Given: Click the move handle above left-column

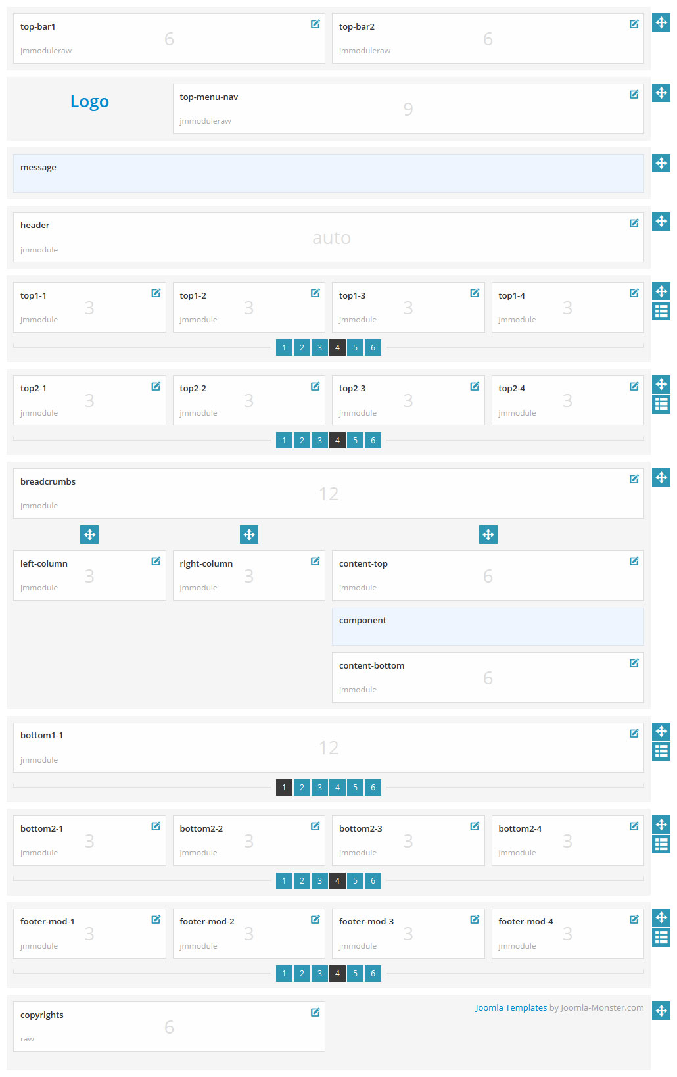Looking at the screenshot, I should pyautogui.click(x=89, y=535).
